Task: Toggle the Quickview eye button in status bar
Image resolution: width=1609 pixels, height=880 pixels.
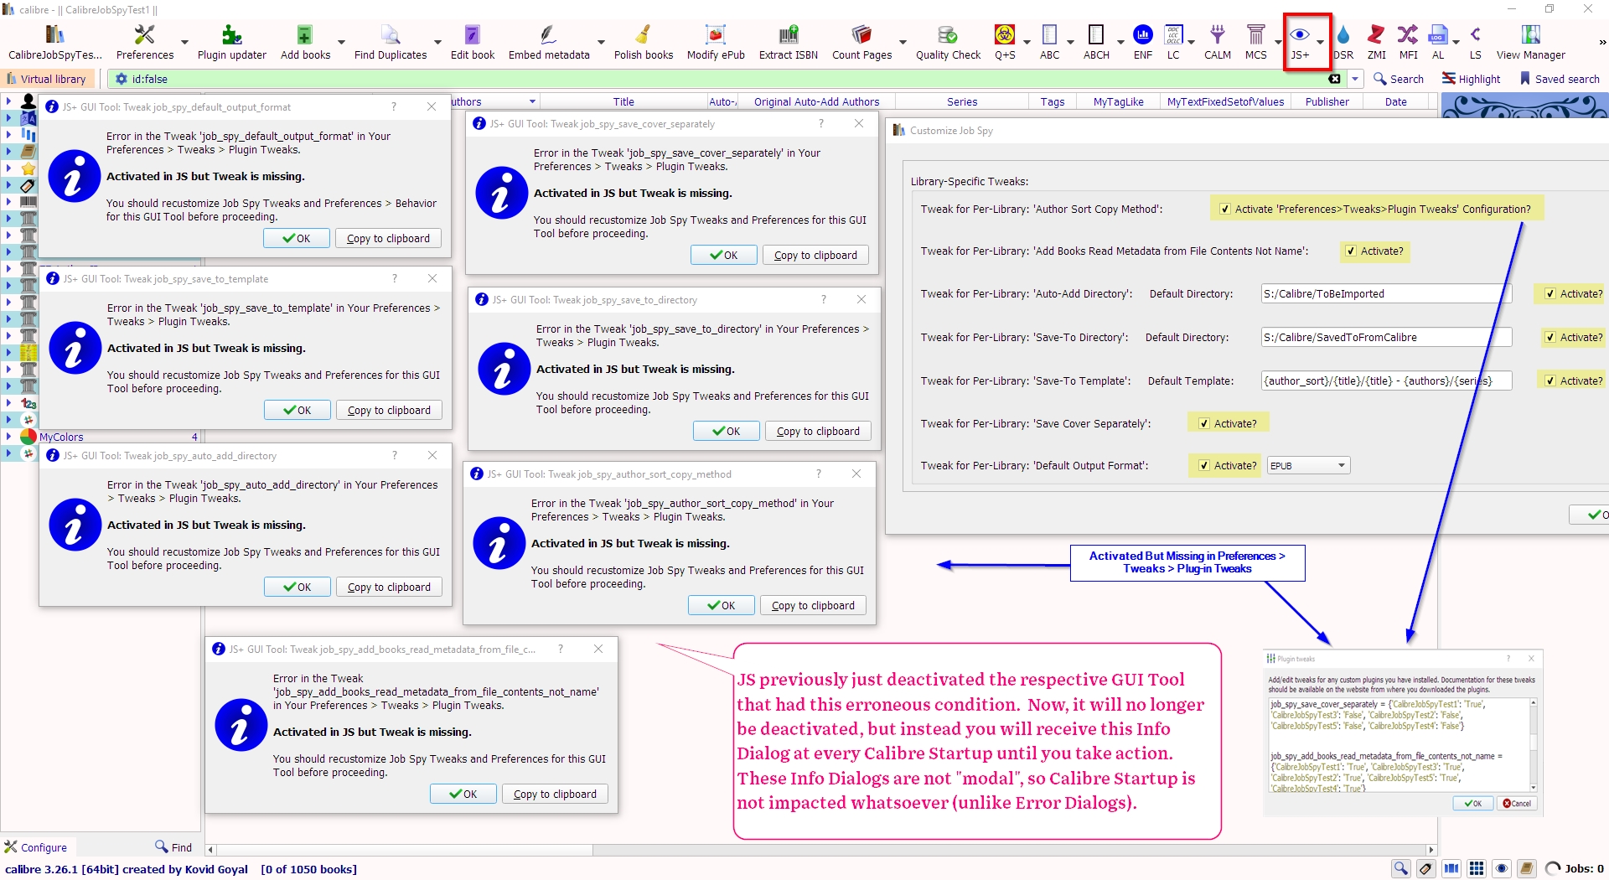Action: [x=1502, y=868]
